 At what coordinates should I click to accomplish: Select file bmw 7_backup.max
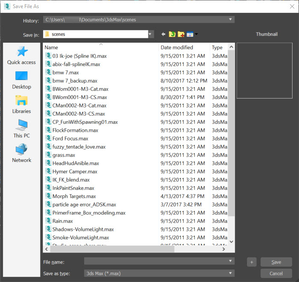click(x=75, y=81)
